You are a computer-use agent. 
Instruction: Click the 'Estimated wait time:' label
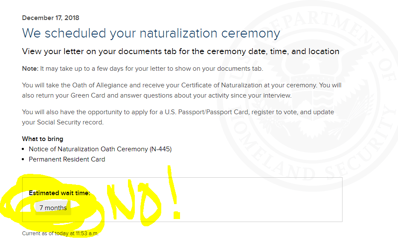pos(59,193)
